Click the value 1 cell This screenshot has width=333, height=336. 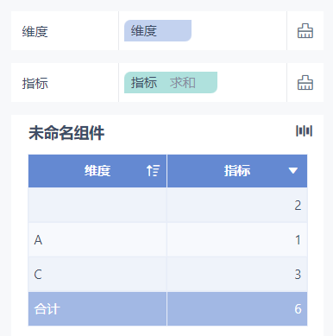[x=237, y=239]
